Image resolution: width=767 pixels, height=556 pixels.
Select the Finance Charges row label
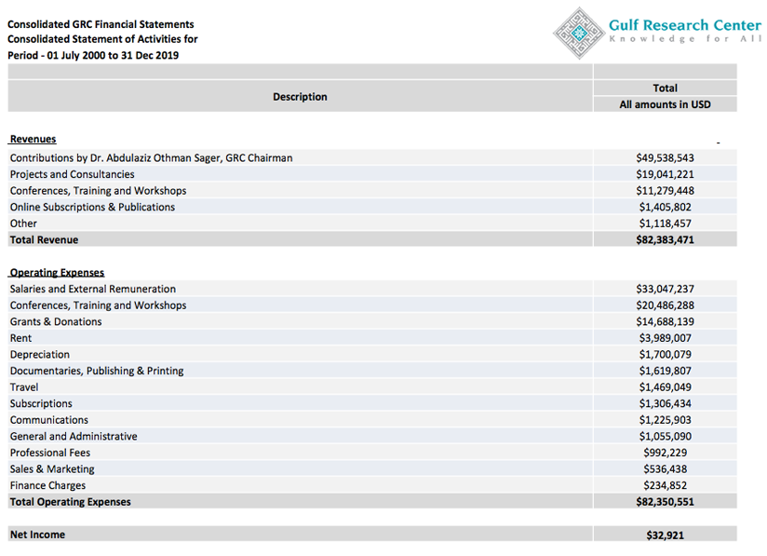coord(47,485)
